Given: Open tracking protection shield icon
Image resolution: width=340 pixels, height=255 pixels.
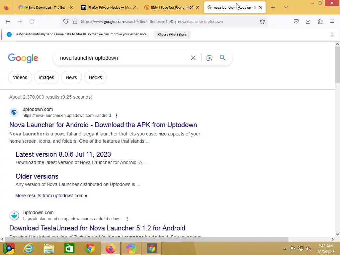Looking at the screenshot, I should tap(66, 22).
